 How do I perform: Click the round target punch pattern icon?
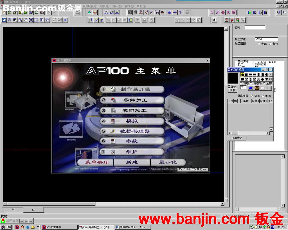[212, 12]
